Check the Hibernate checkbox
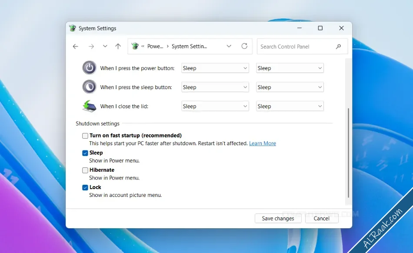 coord(85,170)
